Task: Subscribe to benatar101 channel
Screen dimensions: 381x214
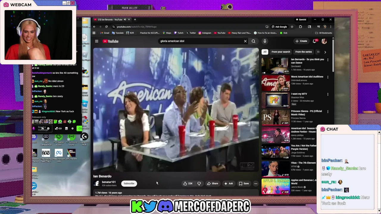Action: pyautogui.click(x=129, y=183)
